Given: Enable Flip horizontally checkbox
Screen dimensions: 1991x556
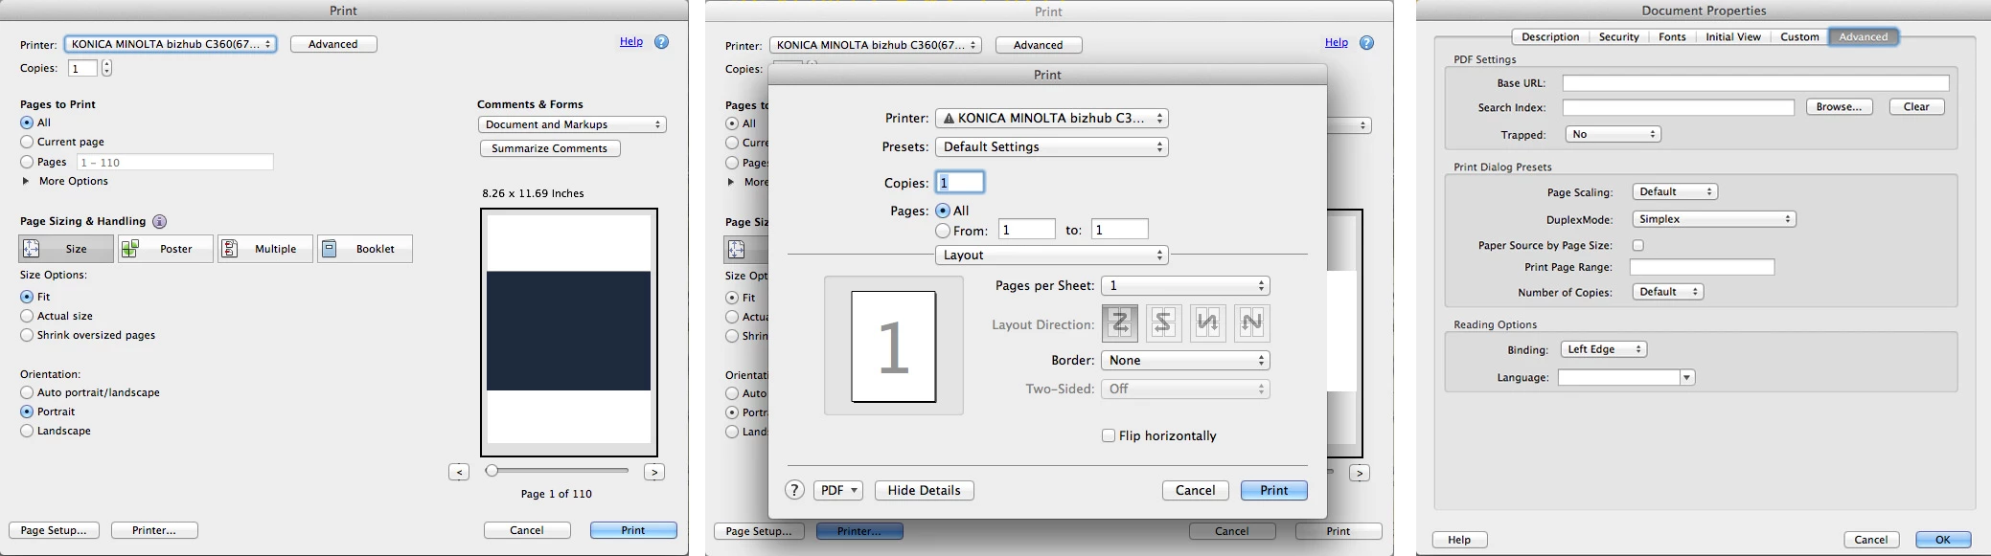Looking at the screenshot, I should [x=1109, y=435].
